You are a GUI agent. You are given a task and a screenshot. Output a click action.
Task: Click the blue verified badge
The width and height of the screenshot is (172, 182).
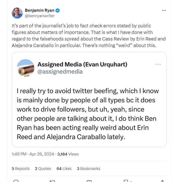tap(58, 10)
